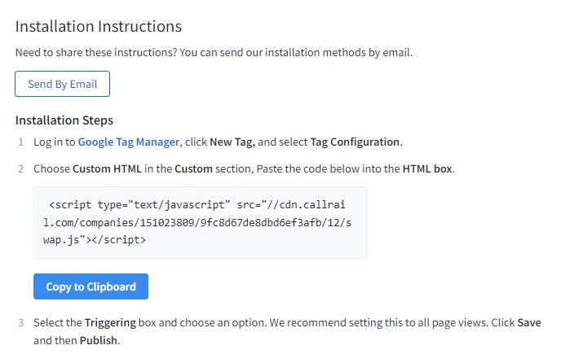Select the script code snippet box
Viewport: 583px width, 354px height.
200,222
